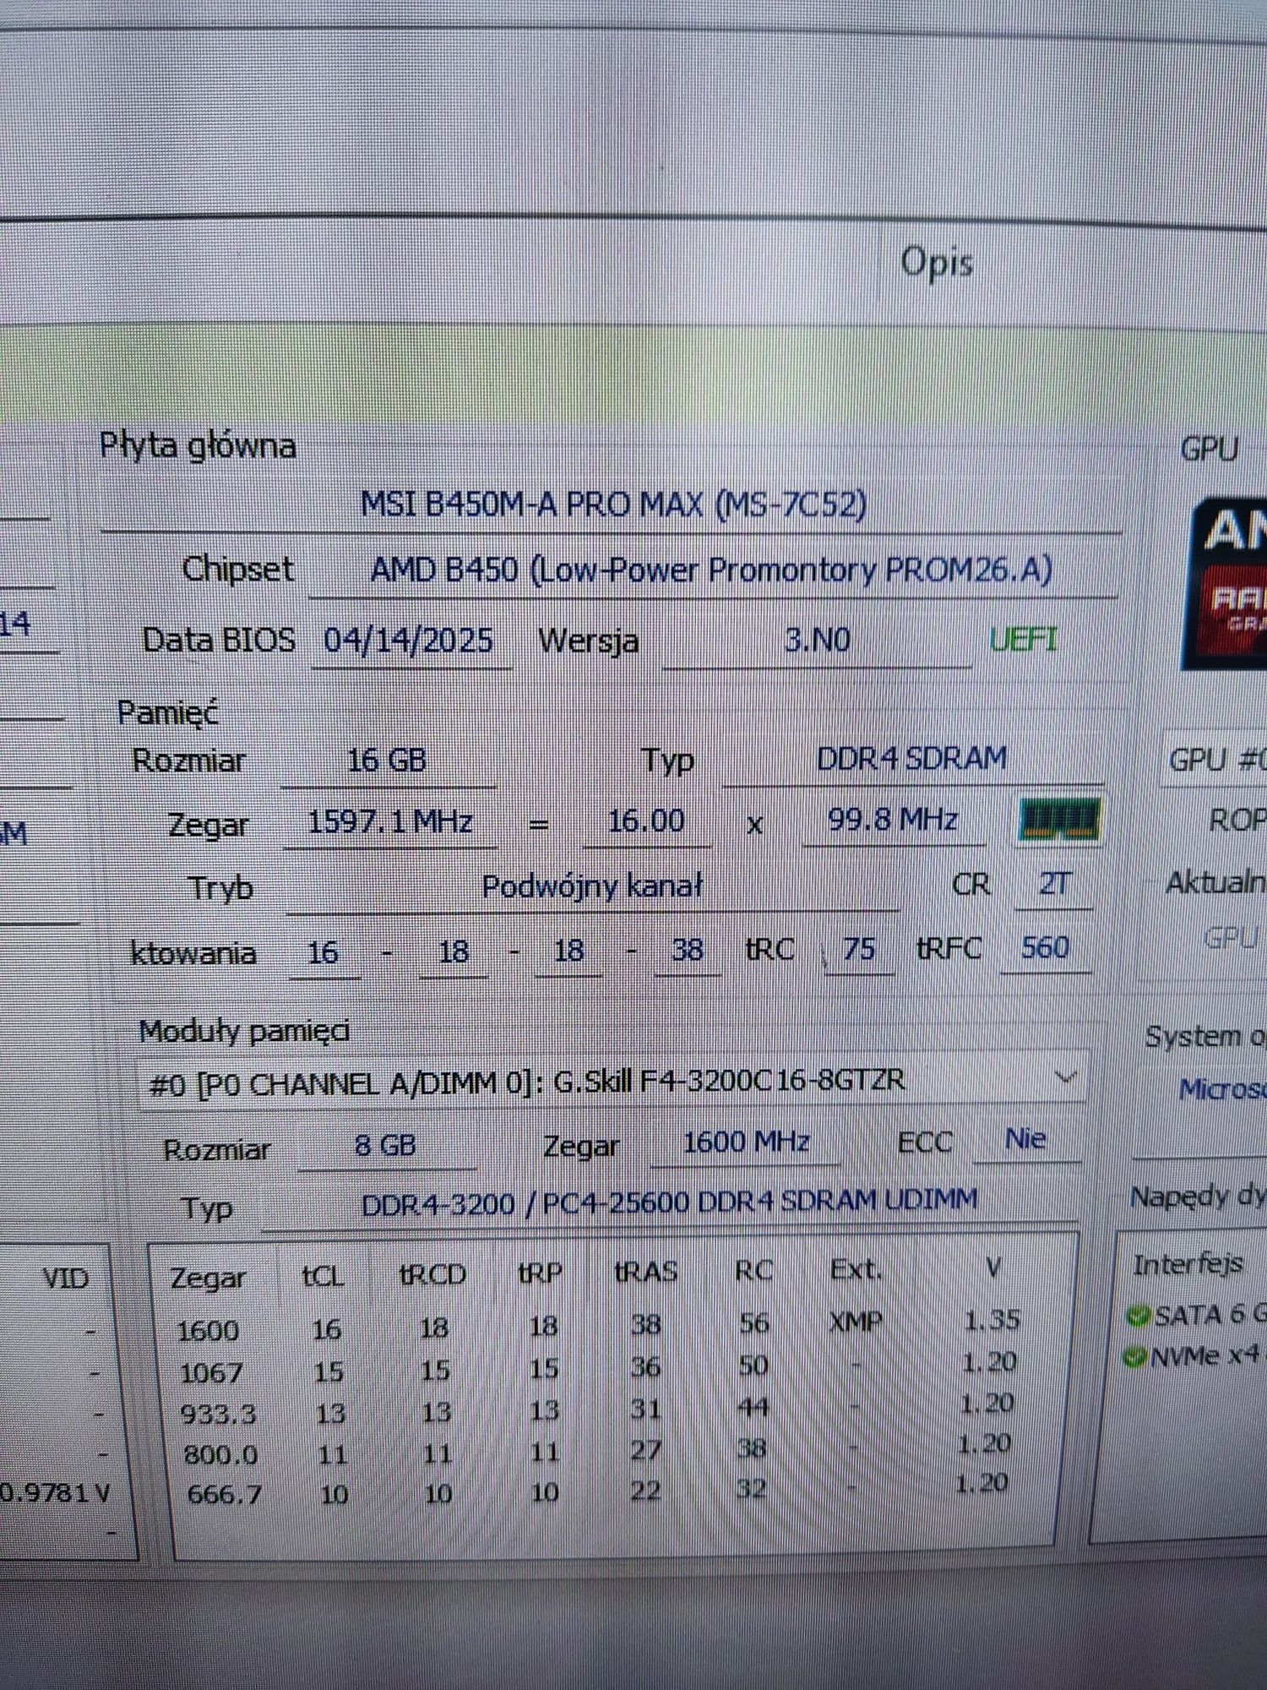Click BIOS version value 3.N0
This screenshot has width=1267, height=1690.
[x=816, y=640]
